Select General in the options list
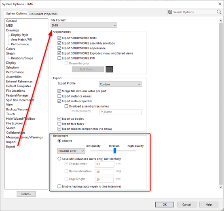Screen dimensions: 224x211 (x=11, y=21)
